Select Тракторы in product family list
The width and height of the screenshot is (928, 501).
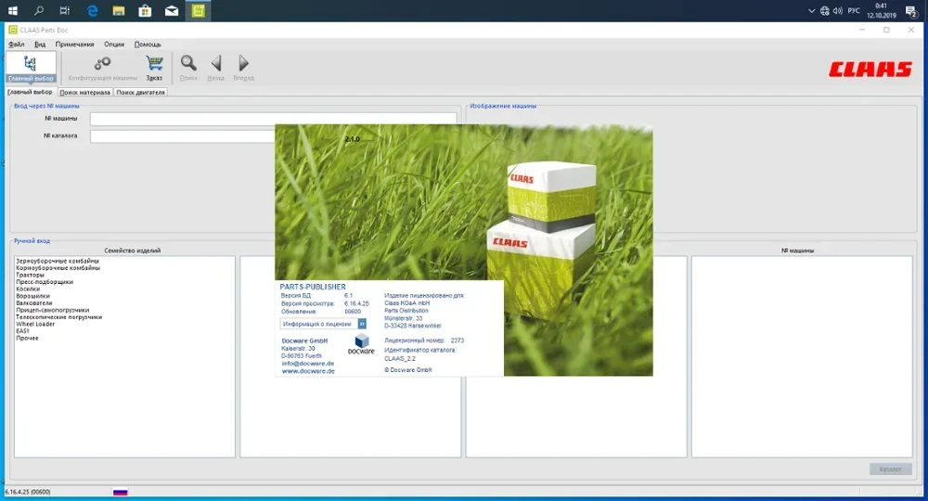tap(30, 275)
